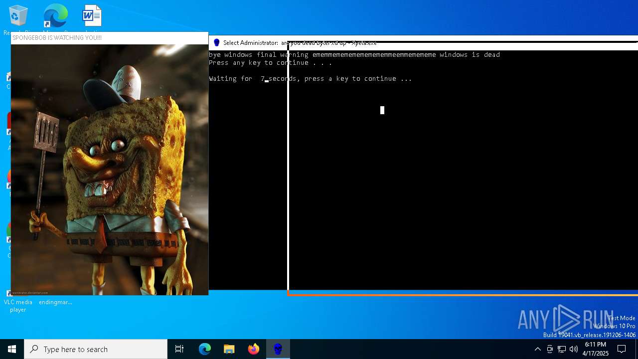Open network status tray icon
Image resolution: width=638 pixels, height=359 pixels.
[x=562, y=349]
